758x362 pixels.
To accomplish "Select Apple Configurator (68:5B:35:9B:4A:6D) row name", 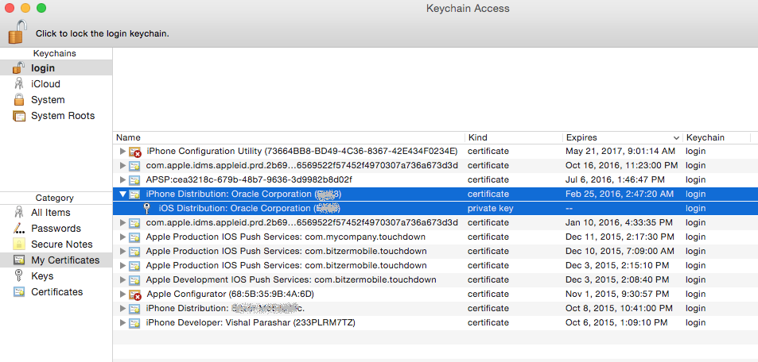I will pyautogui.click(x=231, y=294).
